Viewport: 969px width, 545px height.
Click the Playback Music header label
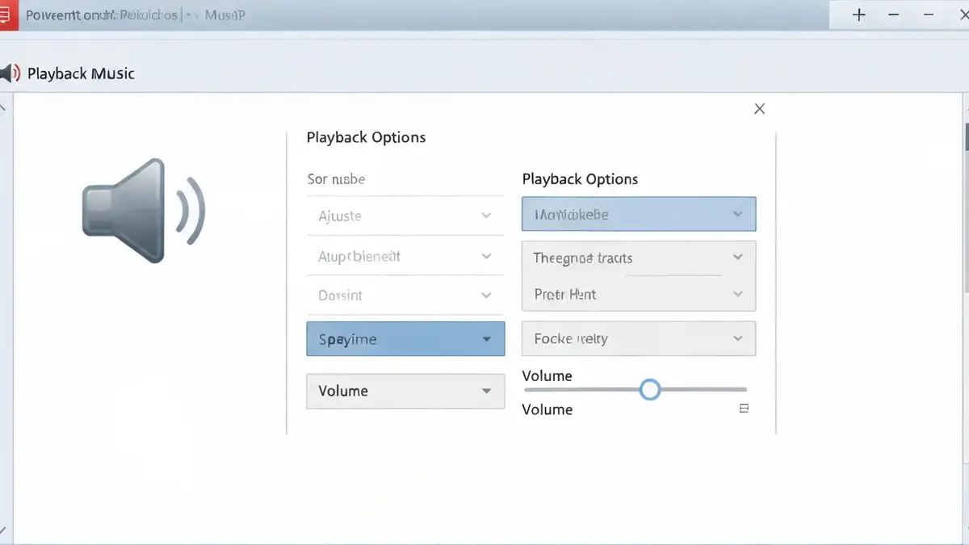click(x=81, y=73)
